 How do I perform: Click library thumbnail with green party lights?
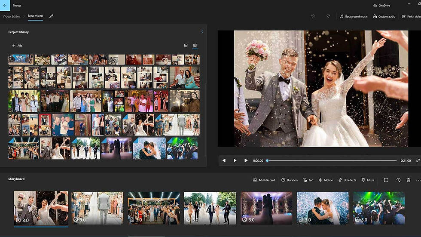[182, 148]
